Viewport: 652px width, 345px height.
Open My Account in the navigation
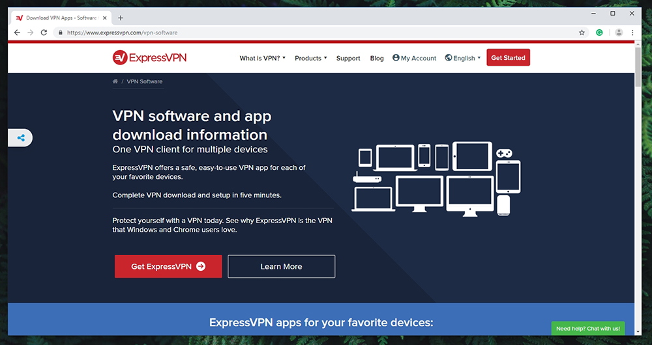coord(414,58)
